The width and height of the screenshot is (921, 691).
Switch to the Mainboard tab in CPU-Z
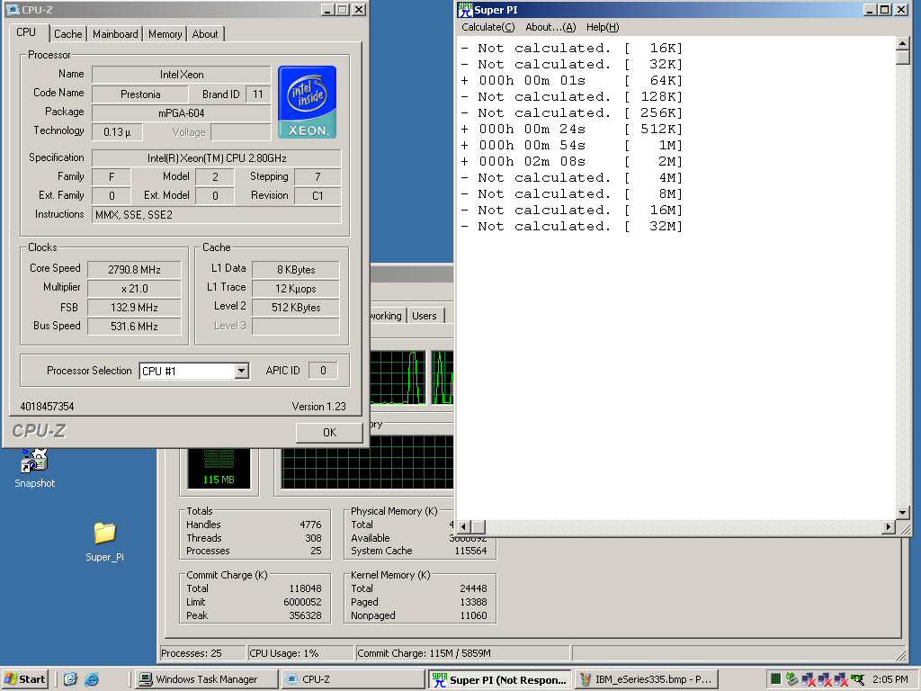[x=115, y=34]
